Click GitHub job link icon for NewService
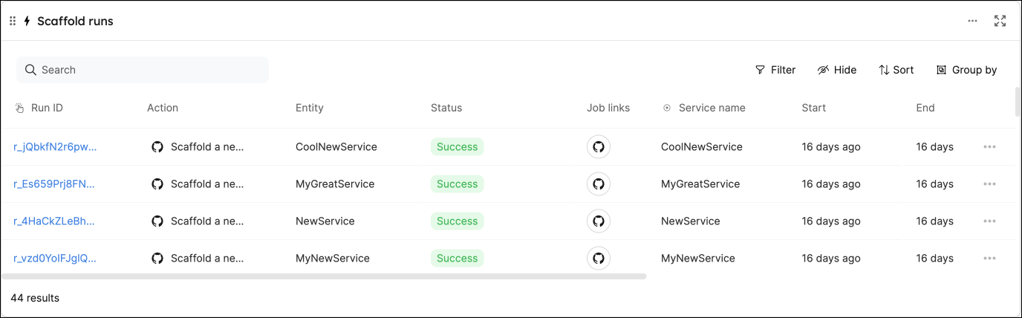 click(x=599, y=221)
